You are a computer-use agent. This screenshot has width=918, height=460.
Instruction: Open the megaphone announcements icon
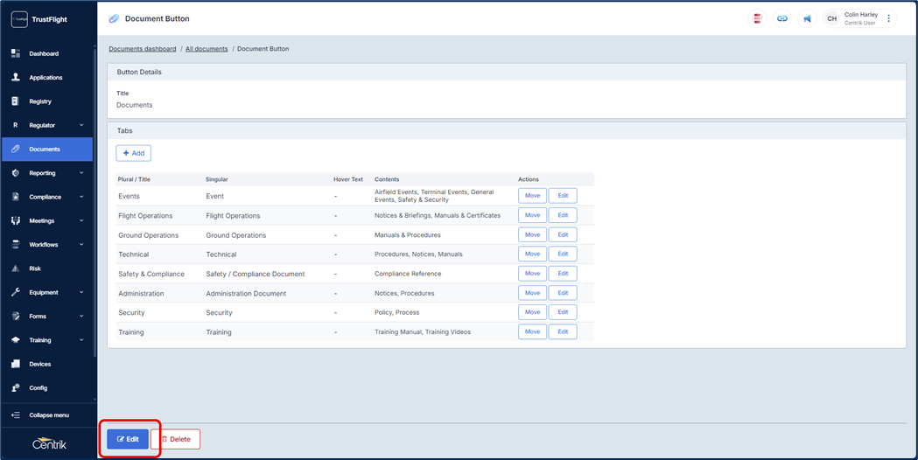pyautogui.click(x=807, y=18)
